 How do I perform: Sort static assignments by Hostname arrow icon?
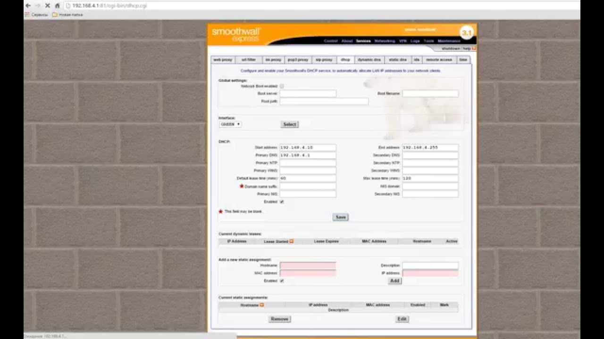click(x=262, y=305)
